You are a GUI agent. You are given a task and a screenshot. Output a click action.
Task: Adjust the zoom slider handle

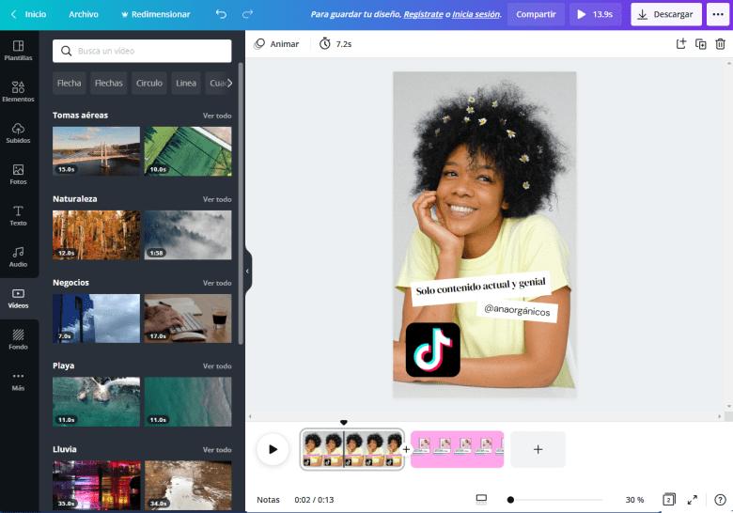(x=510, y=500)
